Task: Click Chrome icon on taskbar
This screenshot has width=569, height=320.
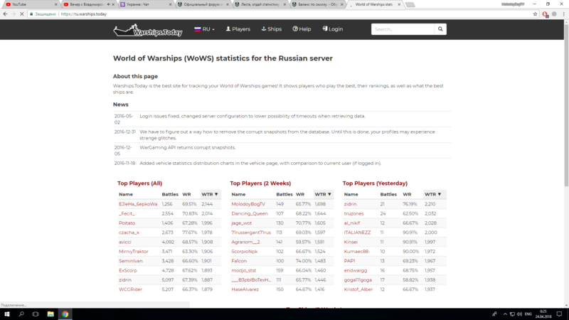Action: [65, 314]
